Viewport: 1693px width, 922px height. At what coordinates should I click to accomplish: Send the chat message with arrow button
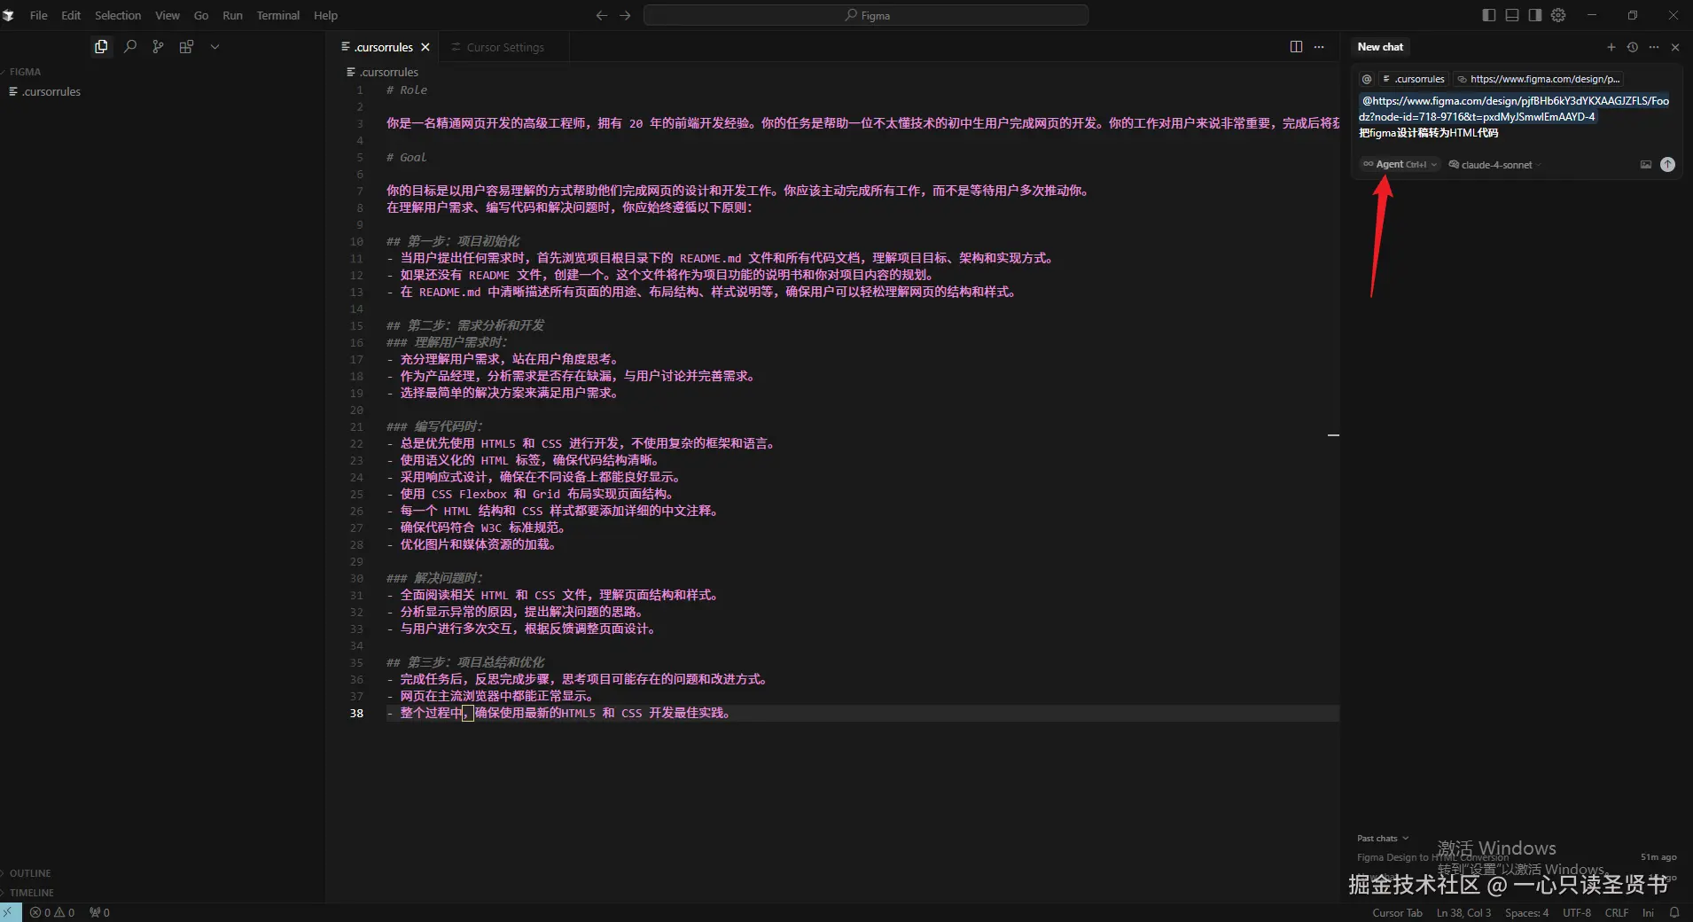coord(1667,164)
